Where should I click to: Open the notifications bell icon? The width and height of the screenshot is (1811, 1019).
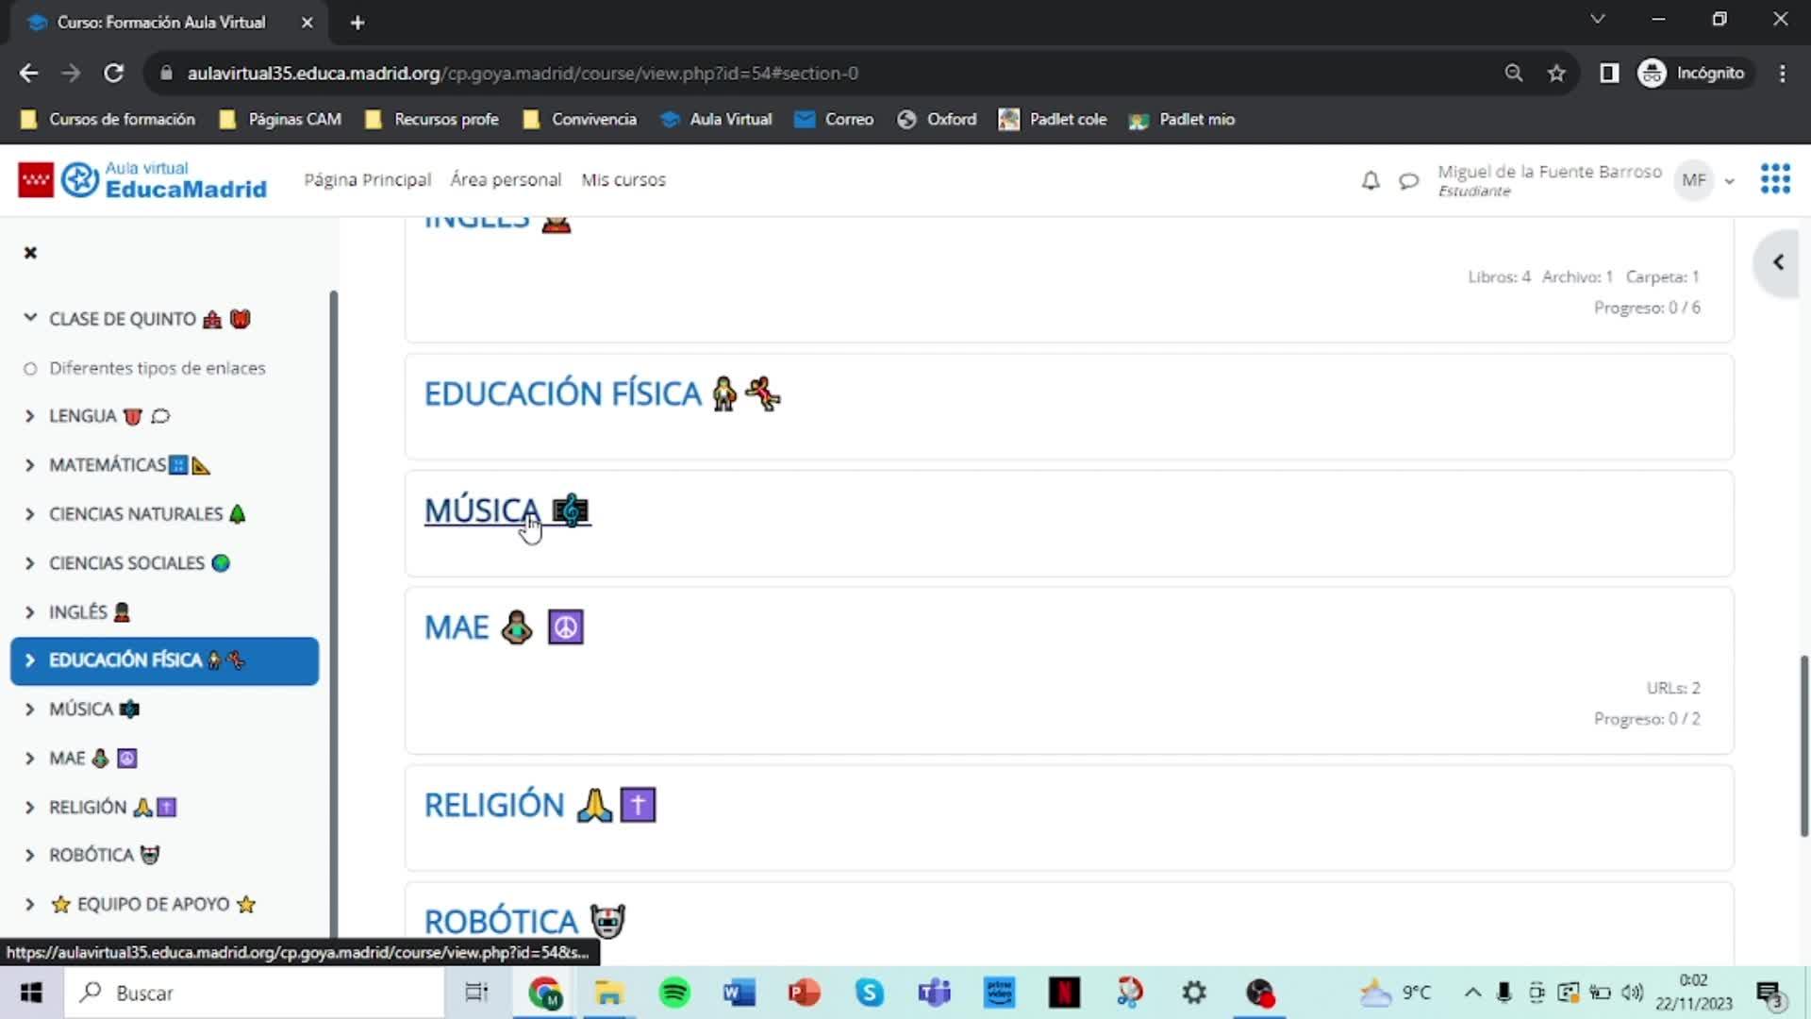click(1371, 180)
